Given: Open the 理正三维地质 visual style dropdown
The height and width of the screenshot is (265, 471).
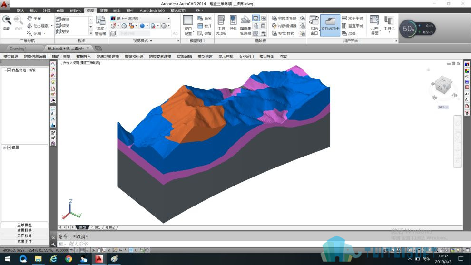Looking at the screenshot, I should [x=140, y=19].
